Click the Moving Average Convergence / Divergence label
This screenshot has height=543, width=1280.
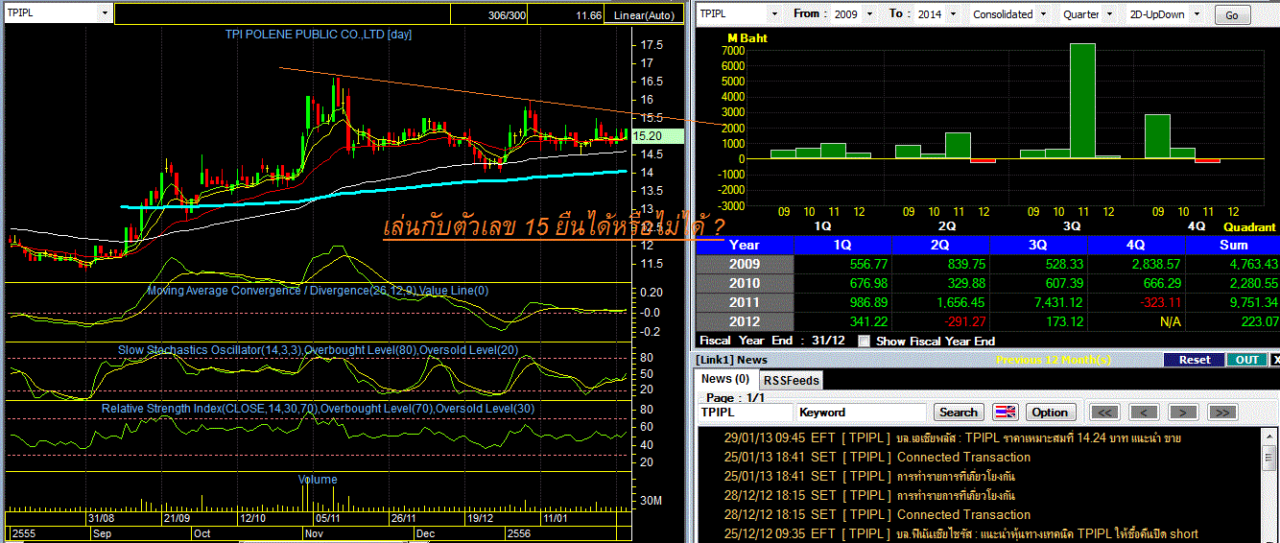point(319,291)
